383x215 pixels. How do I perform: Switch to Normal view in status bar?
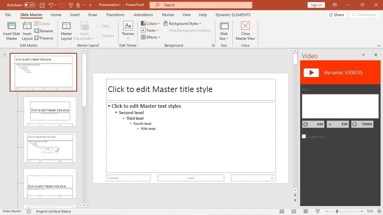click(x=282, y=211)
